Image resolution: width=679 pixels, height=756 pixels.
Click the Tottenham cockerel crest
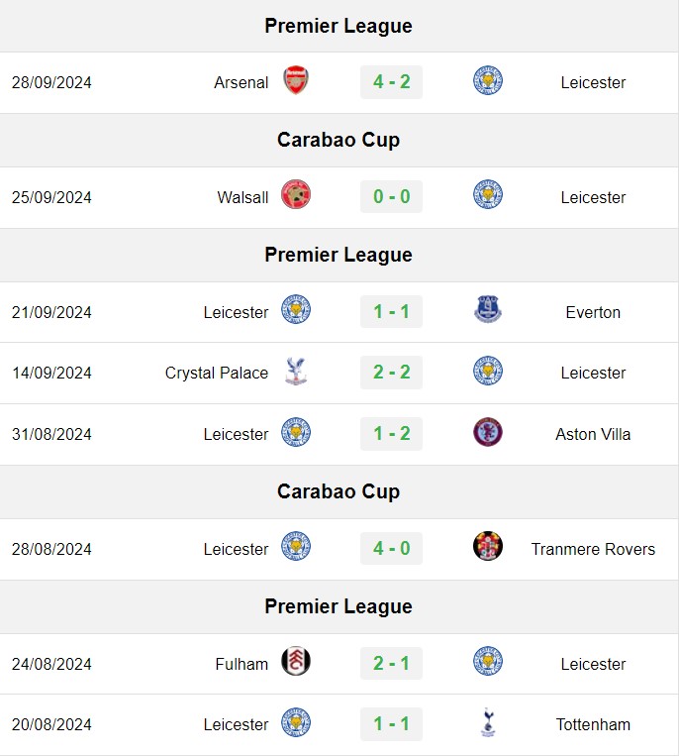[488, 722]
